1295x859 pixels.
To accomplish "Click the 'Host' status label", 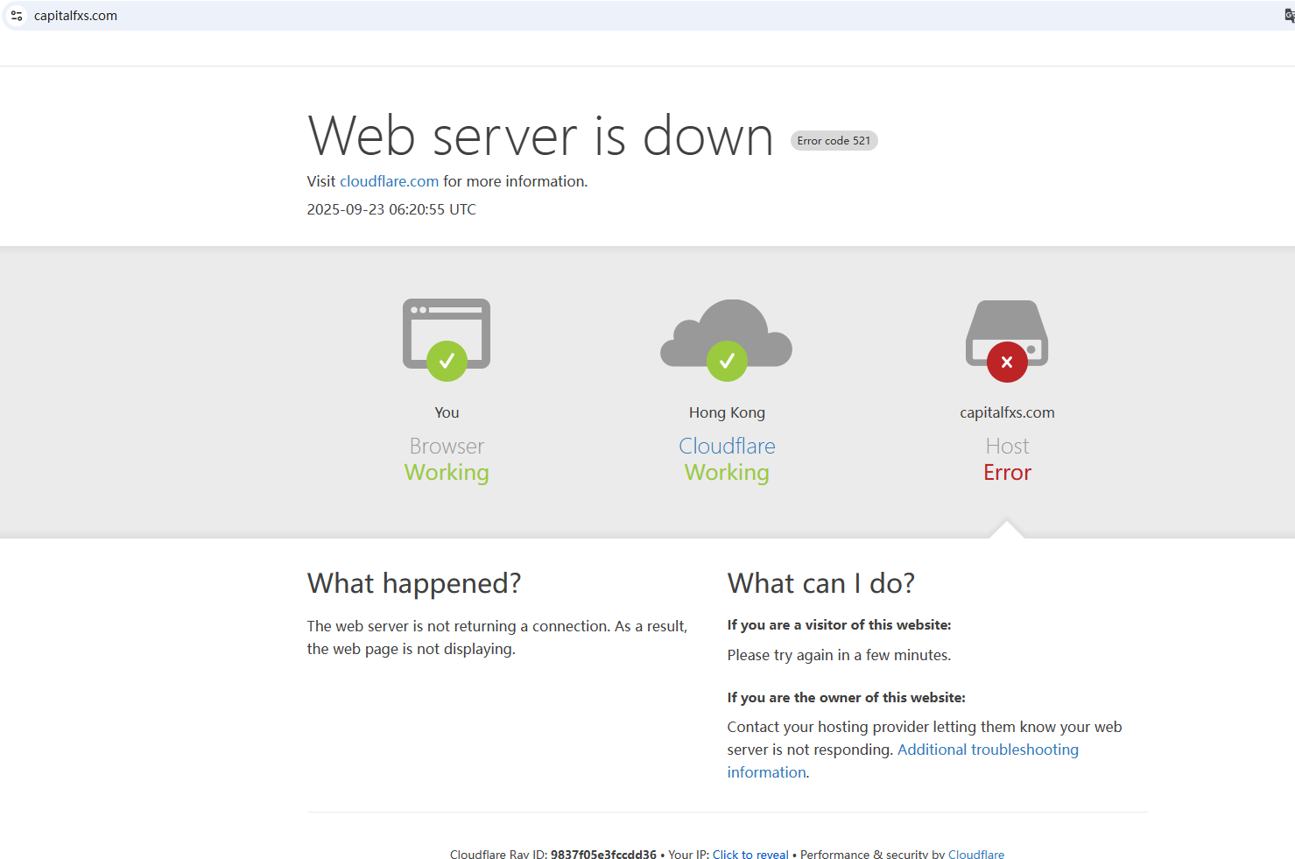I will tap(1007, 446).
